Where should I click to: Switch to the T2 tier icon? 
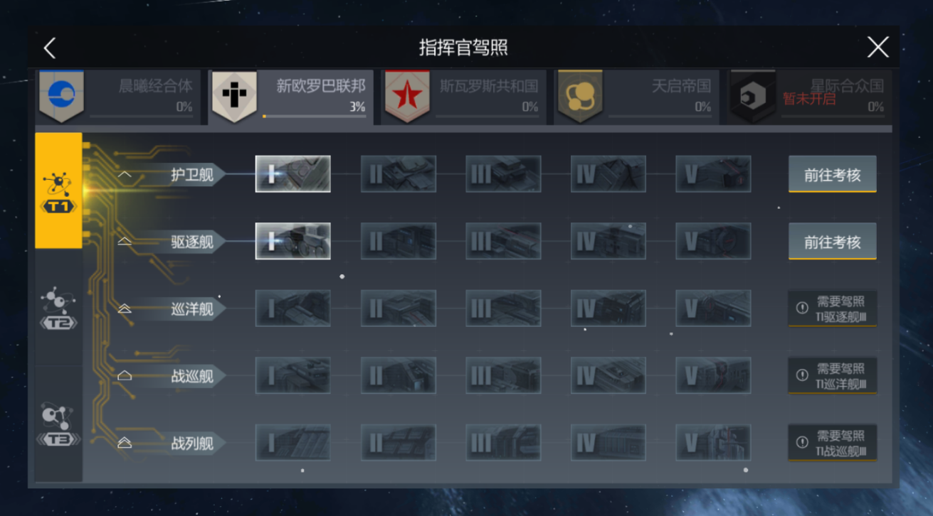(x=59, y=308)
